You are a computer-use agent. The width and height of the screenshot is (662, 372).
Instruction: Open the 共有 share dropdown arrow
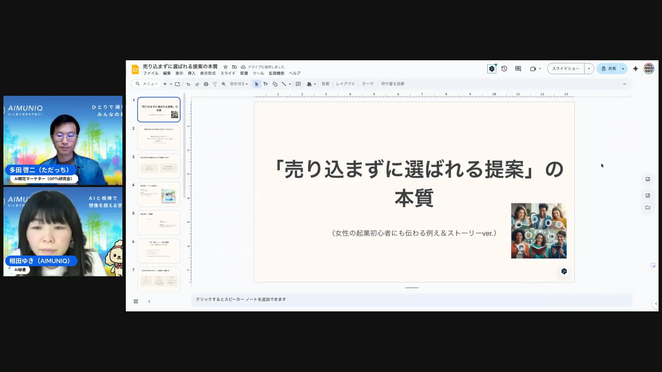point(623,69)
